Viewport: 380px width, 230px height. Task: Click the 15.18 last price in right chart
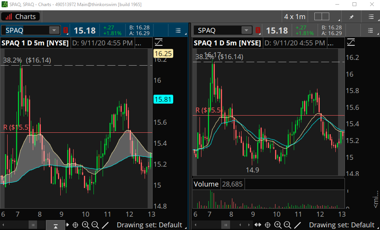[277, 31]
